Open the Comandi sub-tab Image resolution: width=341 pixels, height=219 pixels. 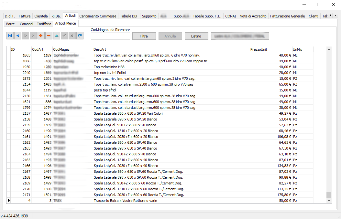click(x=27, y=24)
